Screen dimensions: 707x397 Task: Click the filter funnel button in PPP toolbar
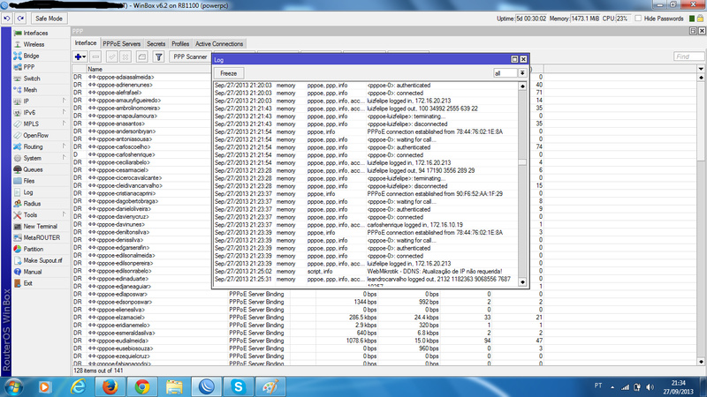pyautogui.click(x=159, y=56)
